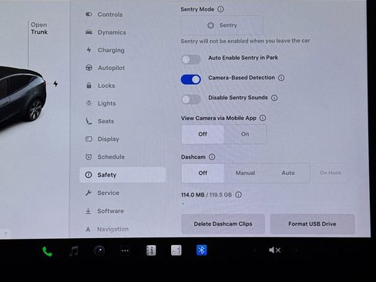This screenshot has width=376, height=282.
Task: Open the white app icon beside manual
Action: click(176, 250)
